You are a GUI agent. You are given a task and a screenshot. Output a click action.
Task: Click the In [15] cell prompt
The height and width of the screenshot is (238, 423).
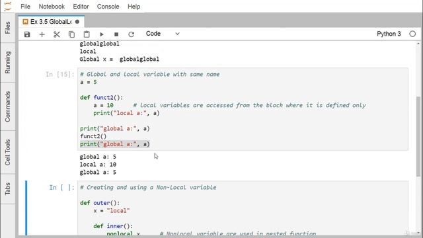coord(60,74)
